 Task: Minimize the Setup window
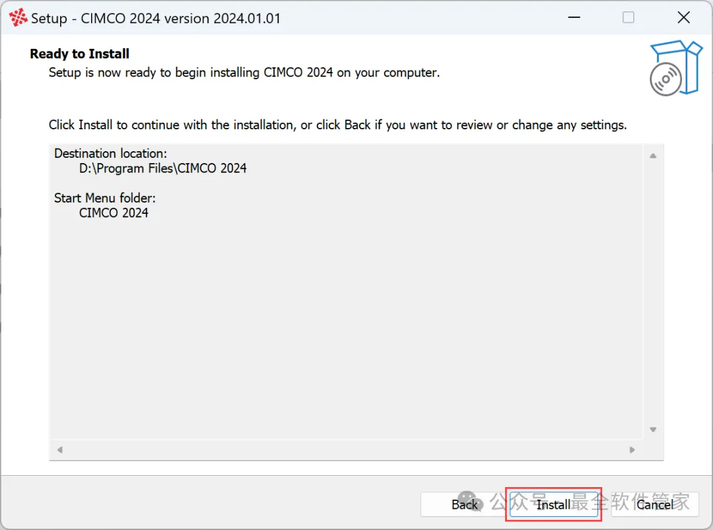[574, 18]
